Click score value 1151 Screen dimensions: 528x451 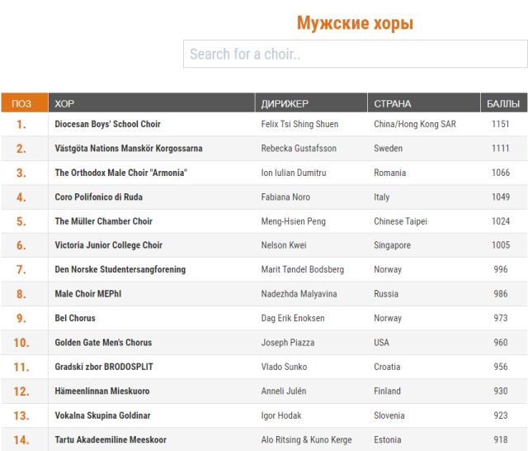tap(501, 124)
